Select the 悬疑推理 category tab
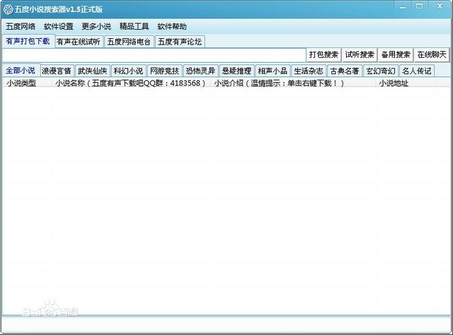 pyautogui.click(x=236, y=71)
